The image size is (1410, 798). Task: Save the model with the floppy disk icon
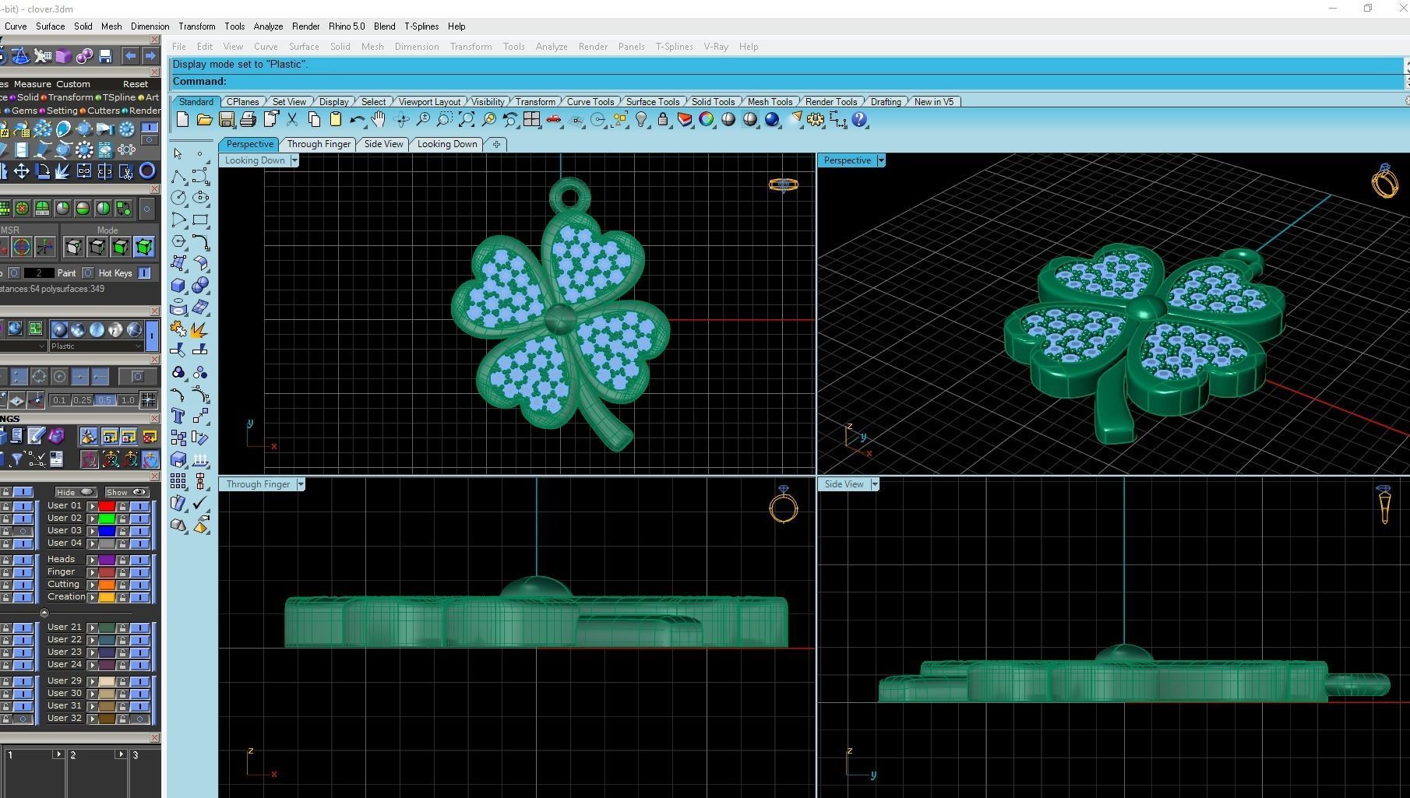click(x=226, y=120)
